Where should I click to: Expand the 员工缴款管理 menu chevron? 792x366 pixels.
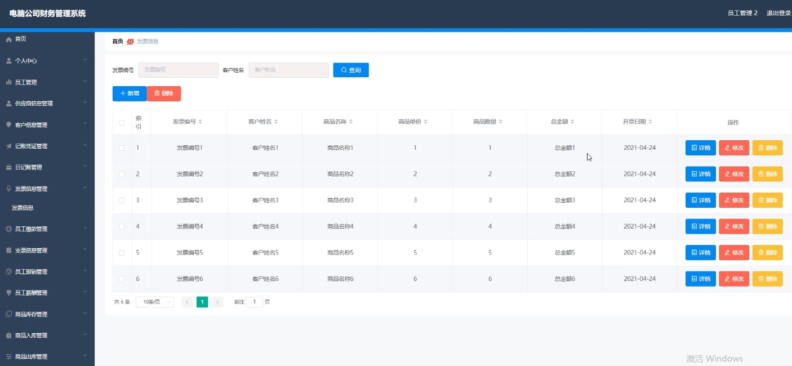[85, 229]
